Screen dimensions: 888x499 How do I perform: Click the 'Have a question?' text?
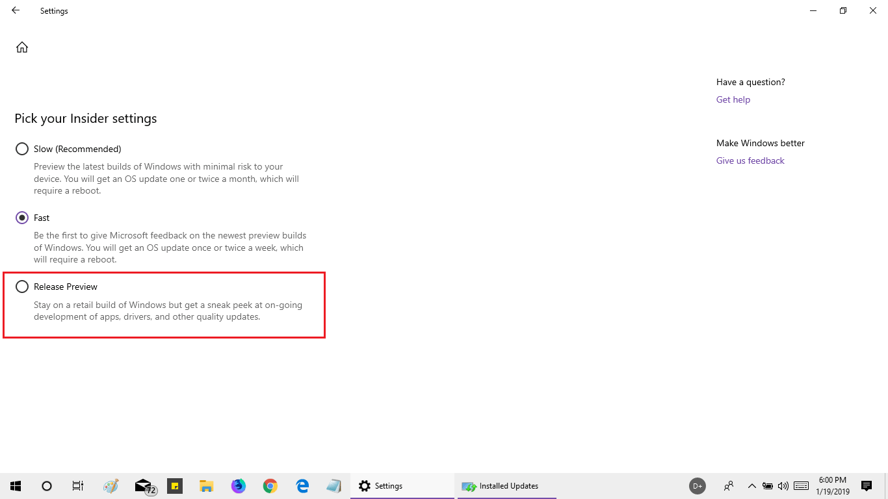(751, 82)
